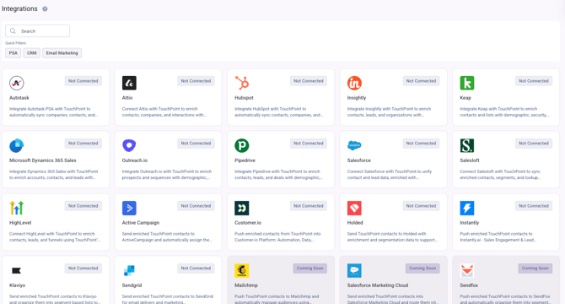565x304 pixels.
Task: Focus the integrations Search field
Action: (x=37, y=31)
